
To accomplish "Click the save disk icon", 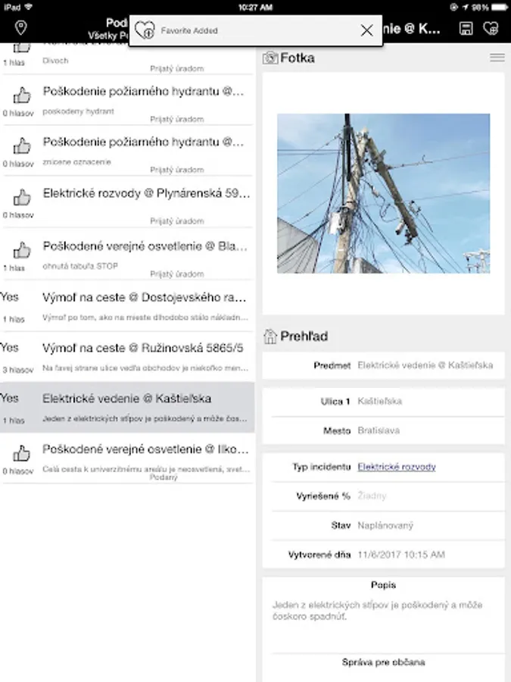I will point(466,29).
